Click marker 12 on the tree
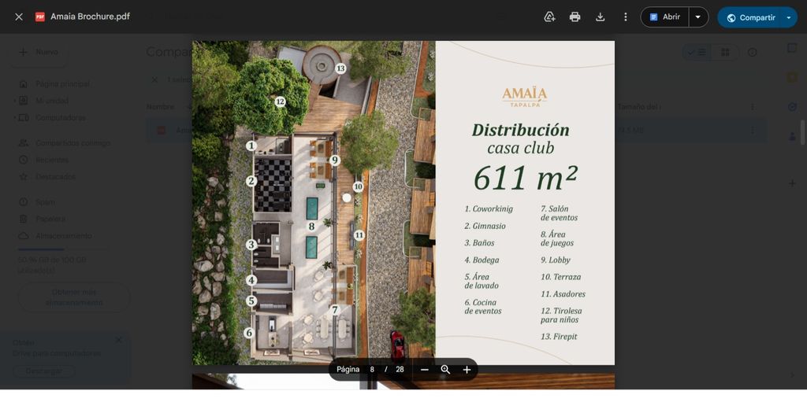Viewport: 807px width, 402px height. 280,101
